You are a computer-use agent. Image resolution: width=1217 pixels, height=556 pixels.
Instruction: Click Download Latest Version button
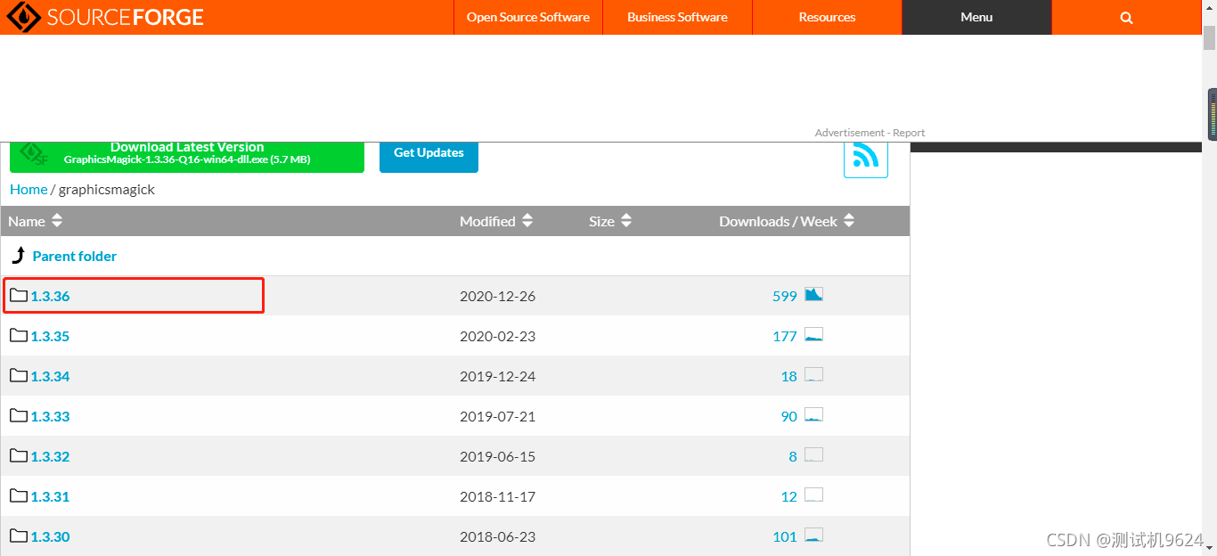pyautogui.click(x=187, y=157)
